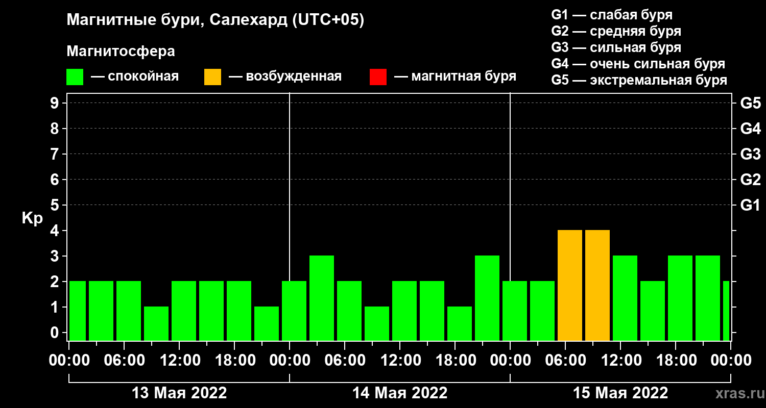Click the '— магнитная буря' legend label
This screenshot has height=408, width=766.
[455, 76]
